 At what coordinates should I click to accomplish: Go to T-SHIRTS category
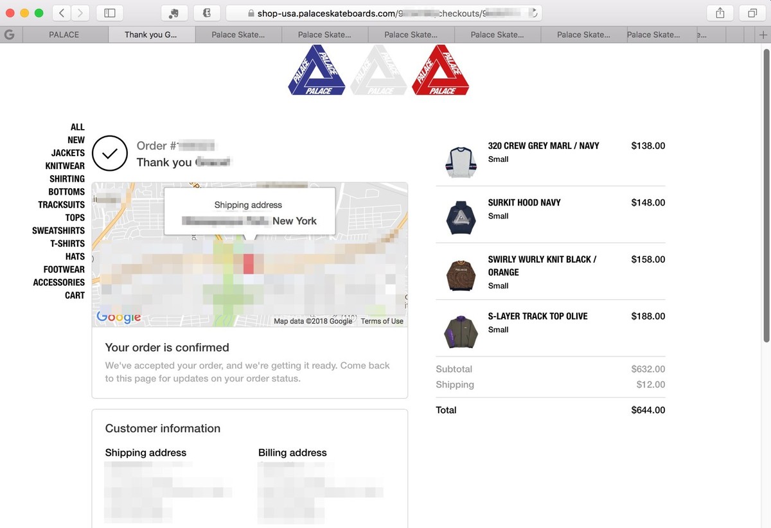(x=67, y=243)
